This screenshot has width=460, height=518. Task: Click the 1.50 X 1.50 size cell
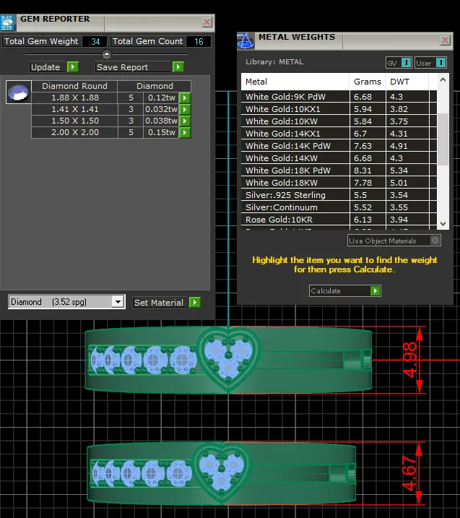point(74,121)
